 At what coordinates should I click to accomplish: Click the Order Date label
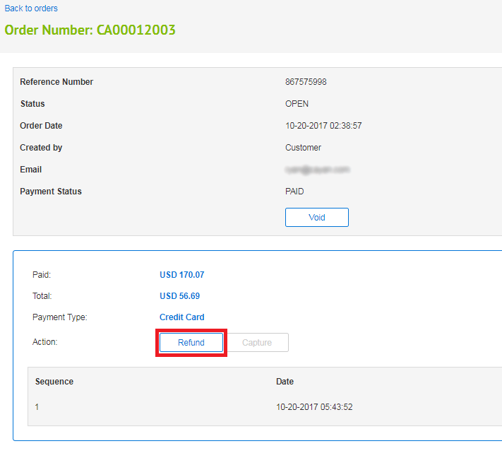click(41, 126)
